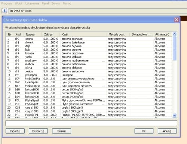
Task: Select the row named sosna
Action: tap(89, 39)
